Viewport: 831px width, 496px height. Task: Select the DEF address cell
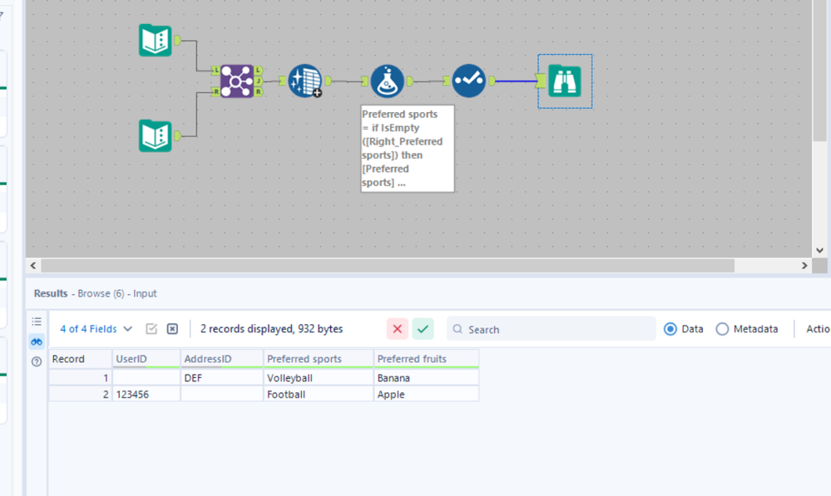point(222,378)
